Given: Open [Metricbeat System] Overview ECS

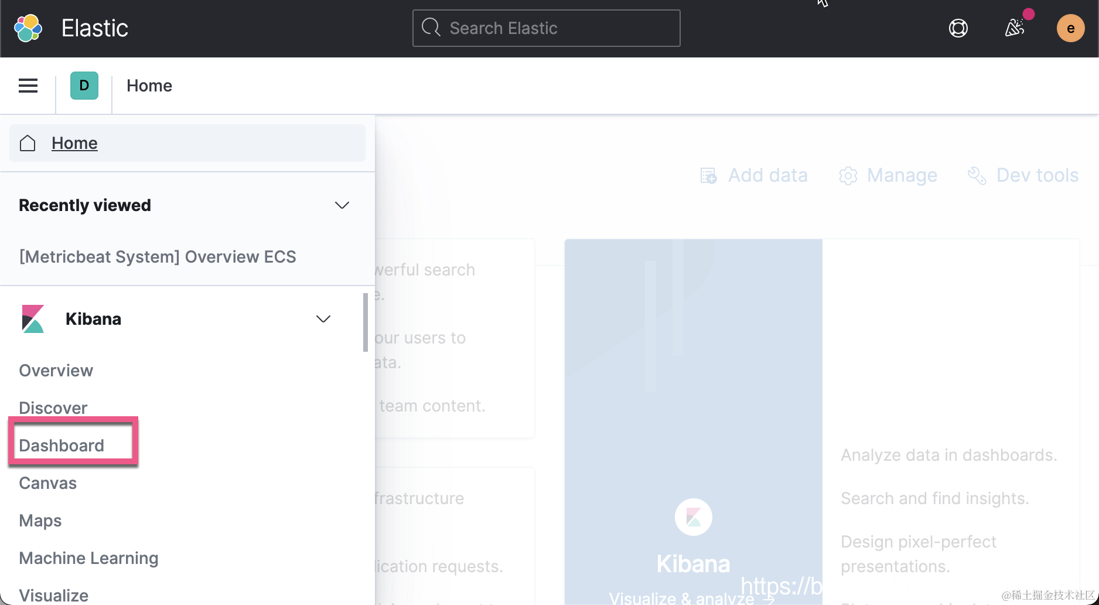Looking at the screenshot, I should coord(158,257).
